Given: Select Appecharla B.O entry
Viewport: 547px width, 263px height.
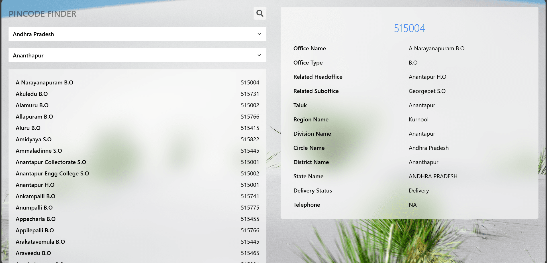Looking at the screenshot, I should click(x=137, y=219).
